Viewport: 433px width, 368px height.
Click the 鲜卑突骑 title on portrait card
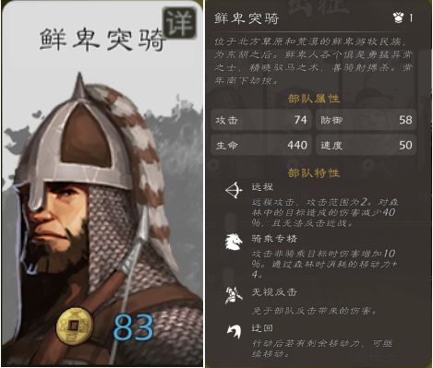102,40
